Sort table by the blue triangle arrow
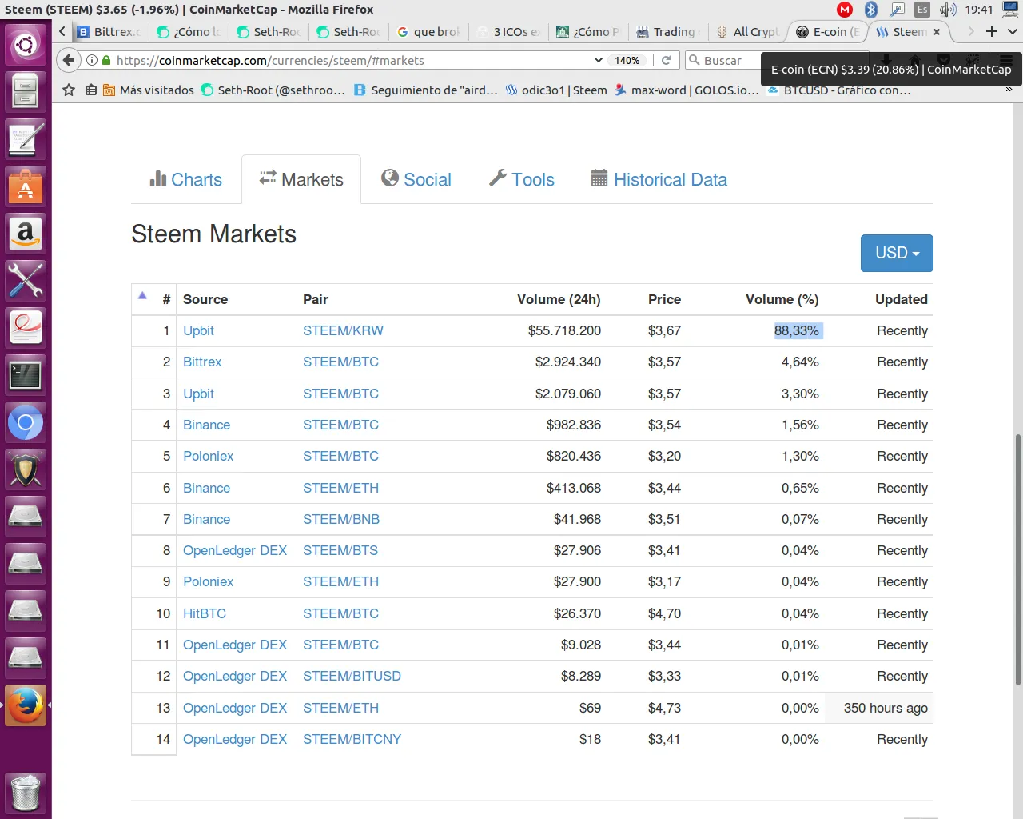This screenshot has width=1023, height=819. coord(142,295)
